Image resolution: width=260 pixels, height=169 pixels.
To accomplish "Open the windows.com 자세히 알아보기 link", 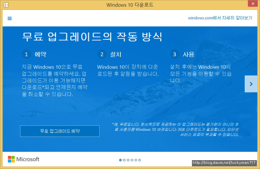I will coord(220,18).
